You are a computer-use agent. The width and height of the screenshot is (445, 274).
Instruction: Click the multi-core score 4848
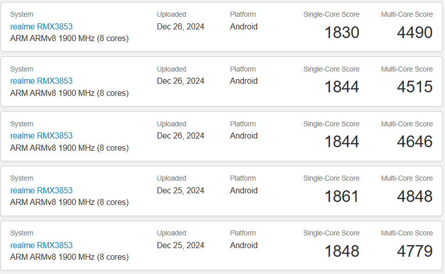[x=414, y=196]
